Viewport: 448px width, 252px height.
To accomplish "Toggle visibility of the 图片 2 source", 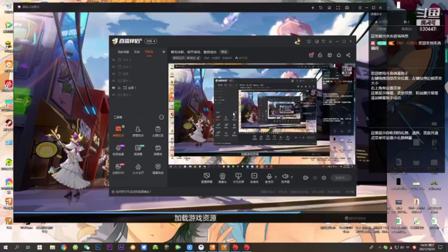I will [114, 95].
